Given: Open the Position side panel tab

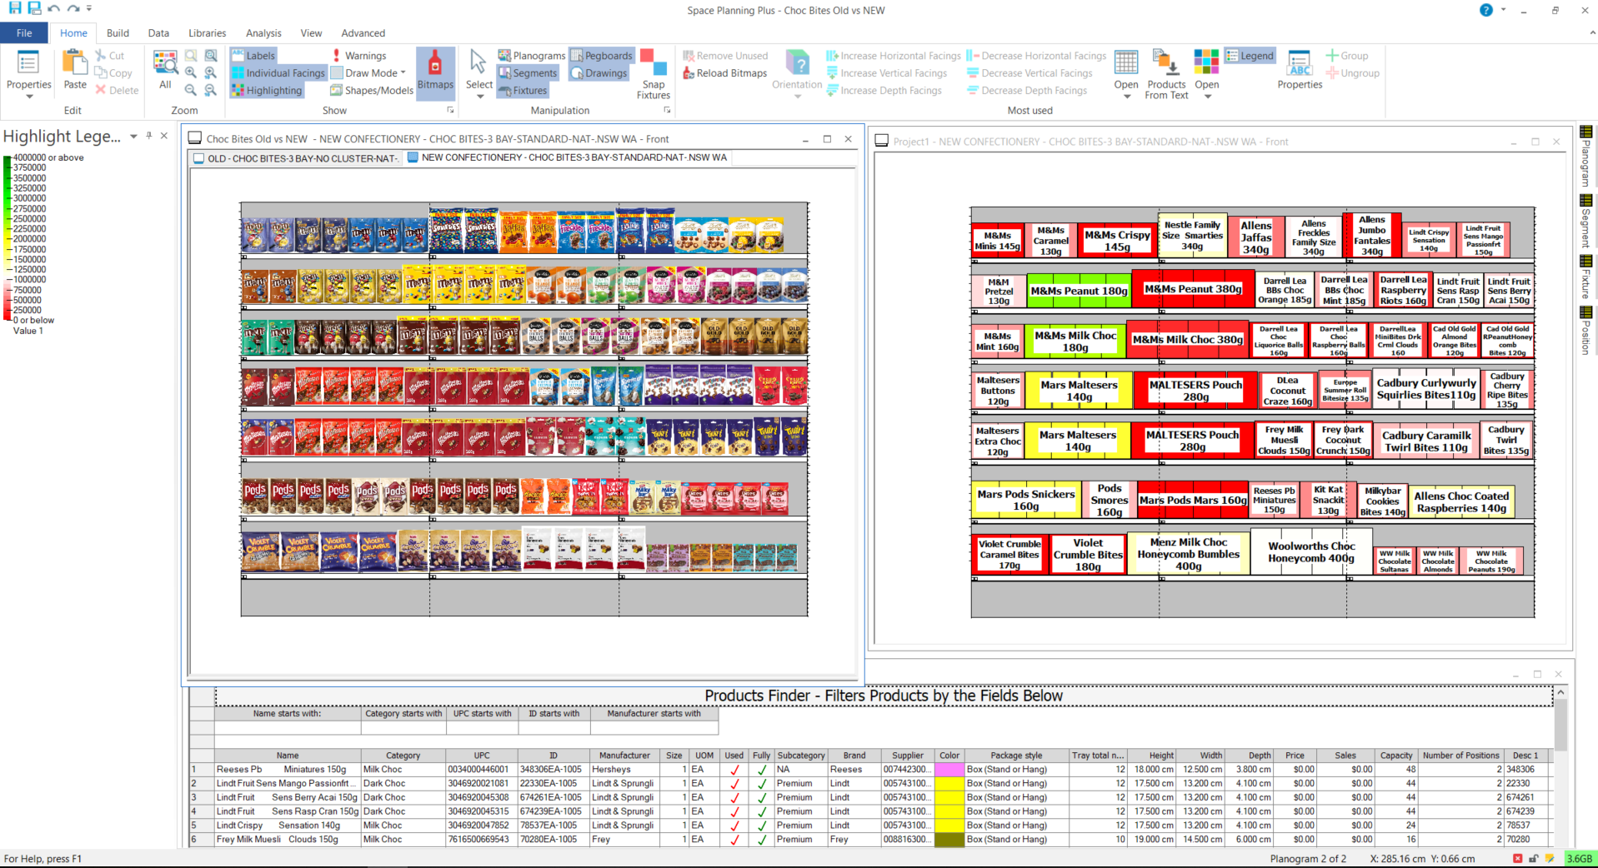Looking at the screenshot, I should pyautogui.click(x=1585, y=331).
